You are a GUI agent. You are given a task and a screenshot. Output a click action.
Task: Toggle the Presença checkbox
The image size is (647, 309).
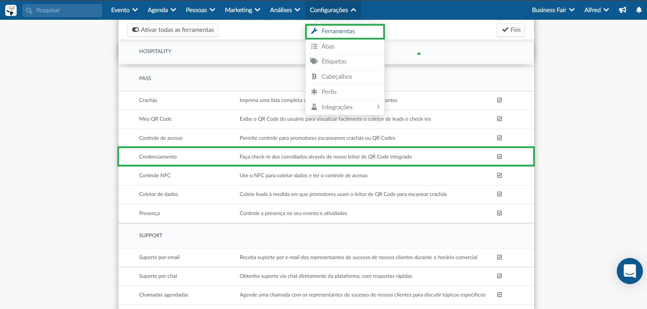click(x=499, y=213)
